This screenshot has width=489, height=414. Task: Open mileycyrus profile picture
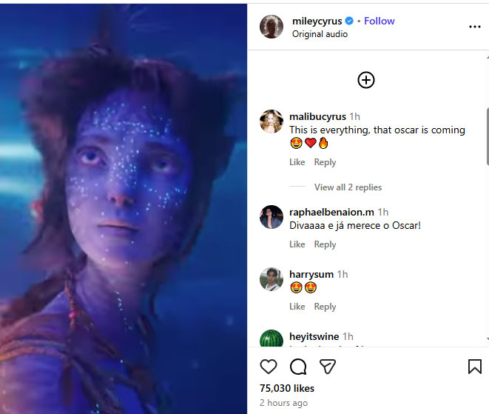pos(272,26)
